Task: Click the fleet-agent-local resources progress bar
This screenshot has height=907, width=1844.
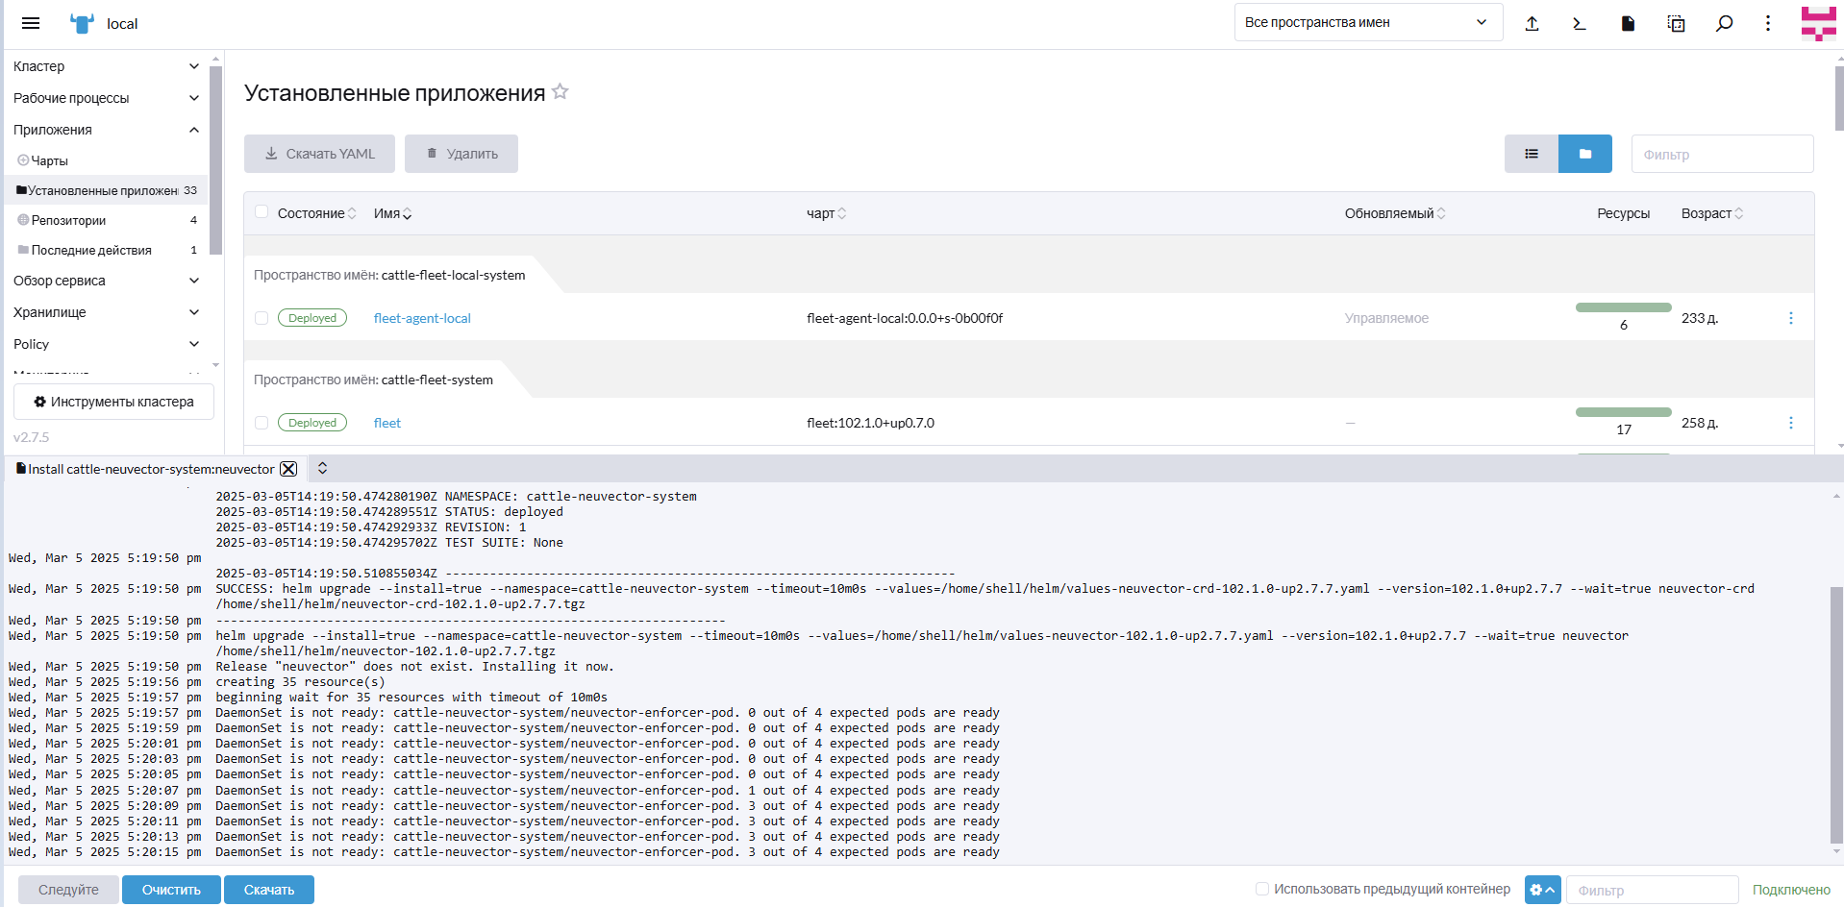Action: point(1623,307)
